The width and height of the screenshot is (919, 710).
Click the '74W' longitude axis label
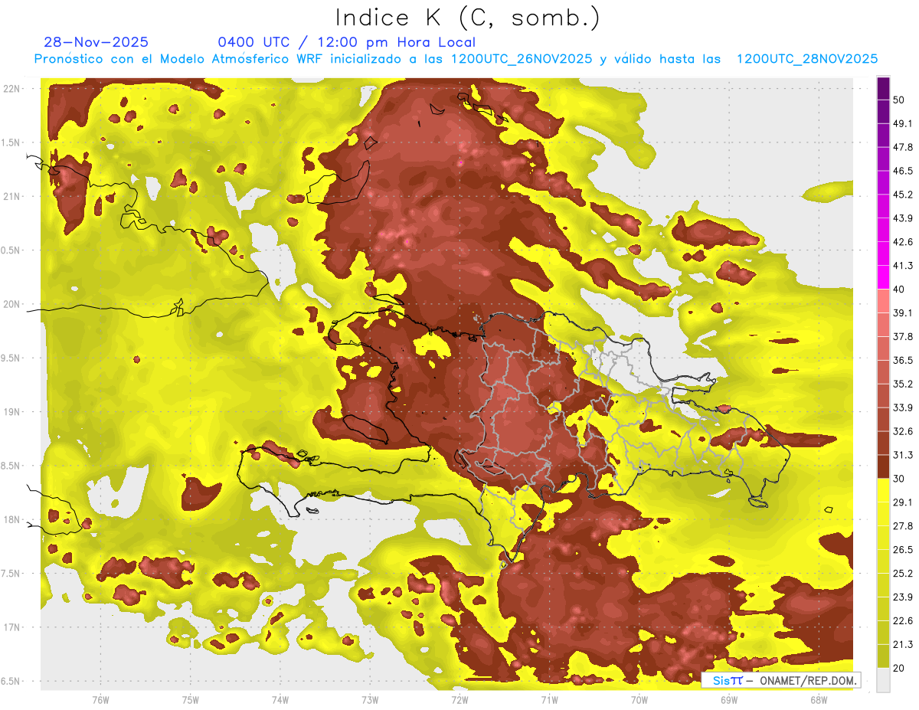pyautogui.click(x=280, y=700)
